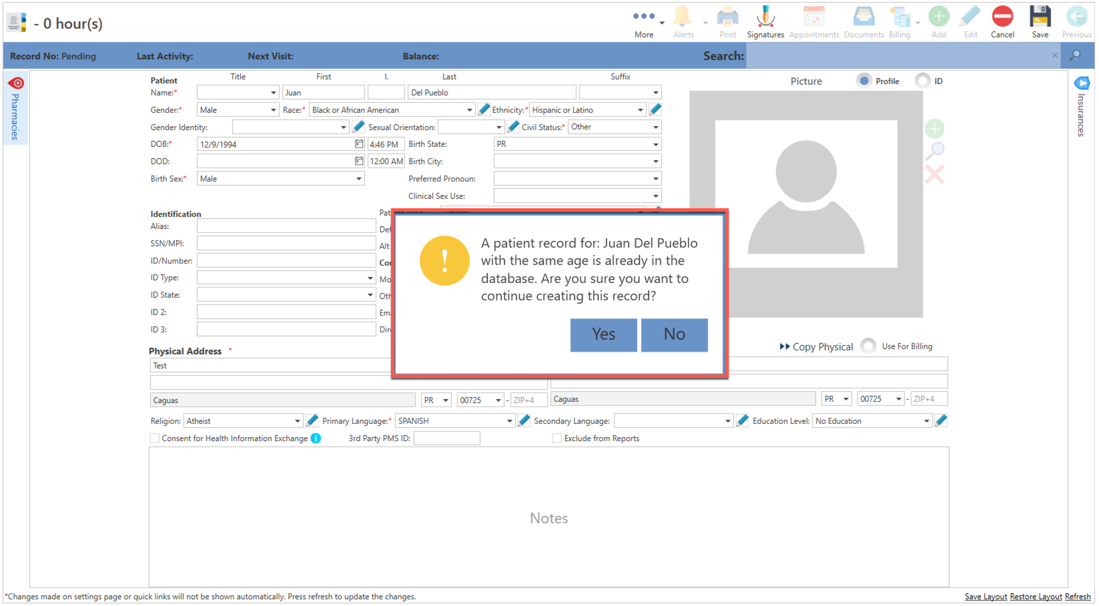Image resolution: width=1099 pixels, height=606 pixels.
Task: Click Consent info circle icon
Action: [x=316, y=438]
